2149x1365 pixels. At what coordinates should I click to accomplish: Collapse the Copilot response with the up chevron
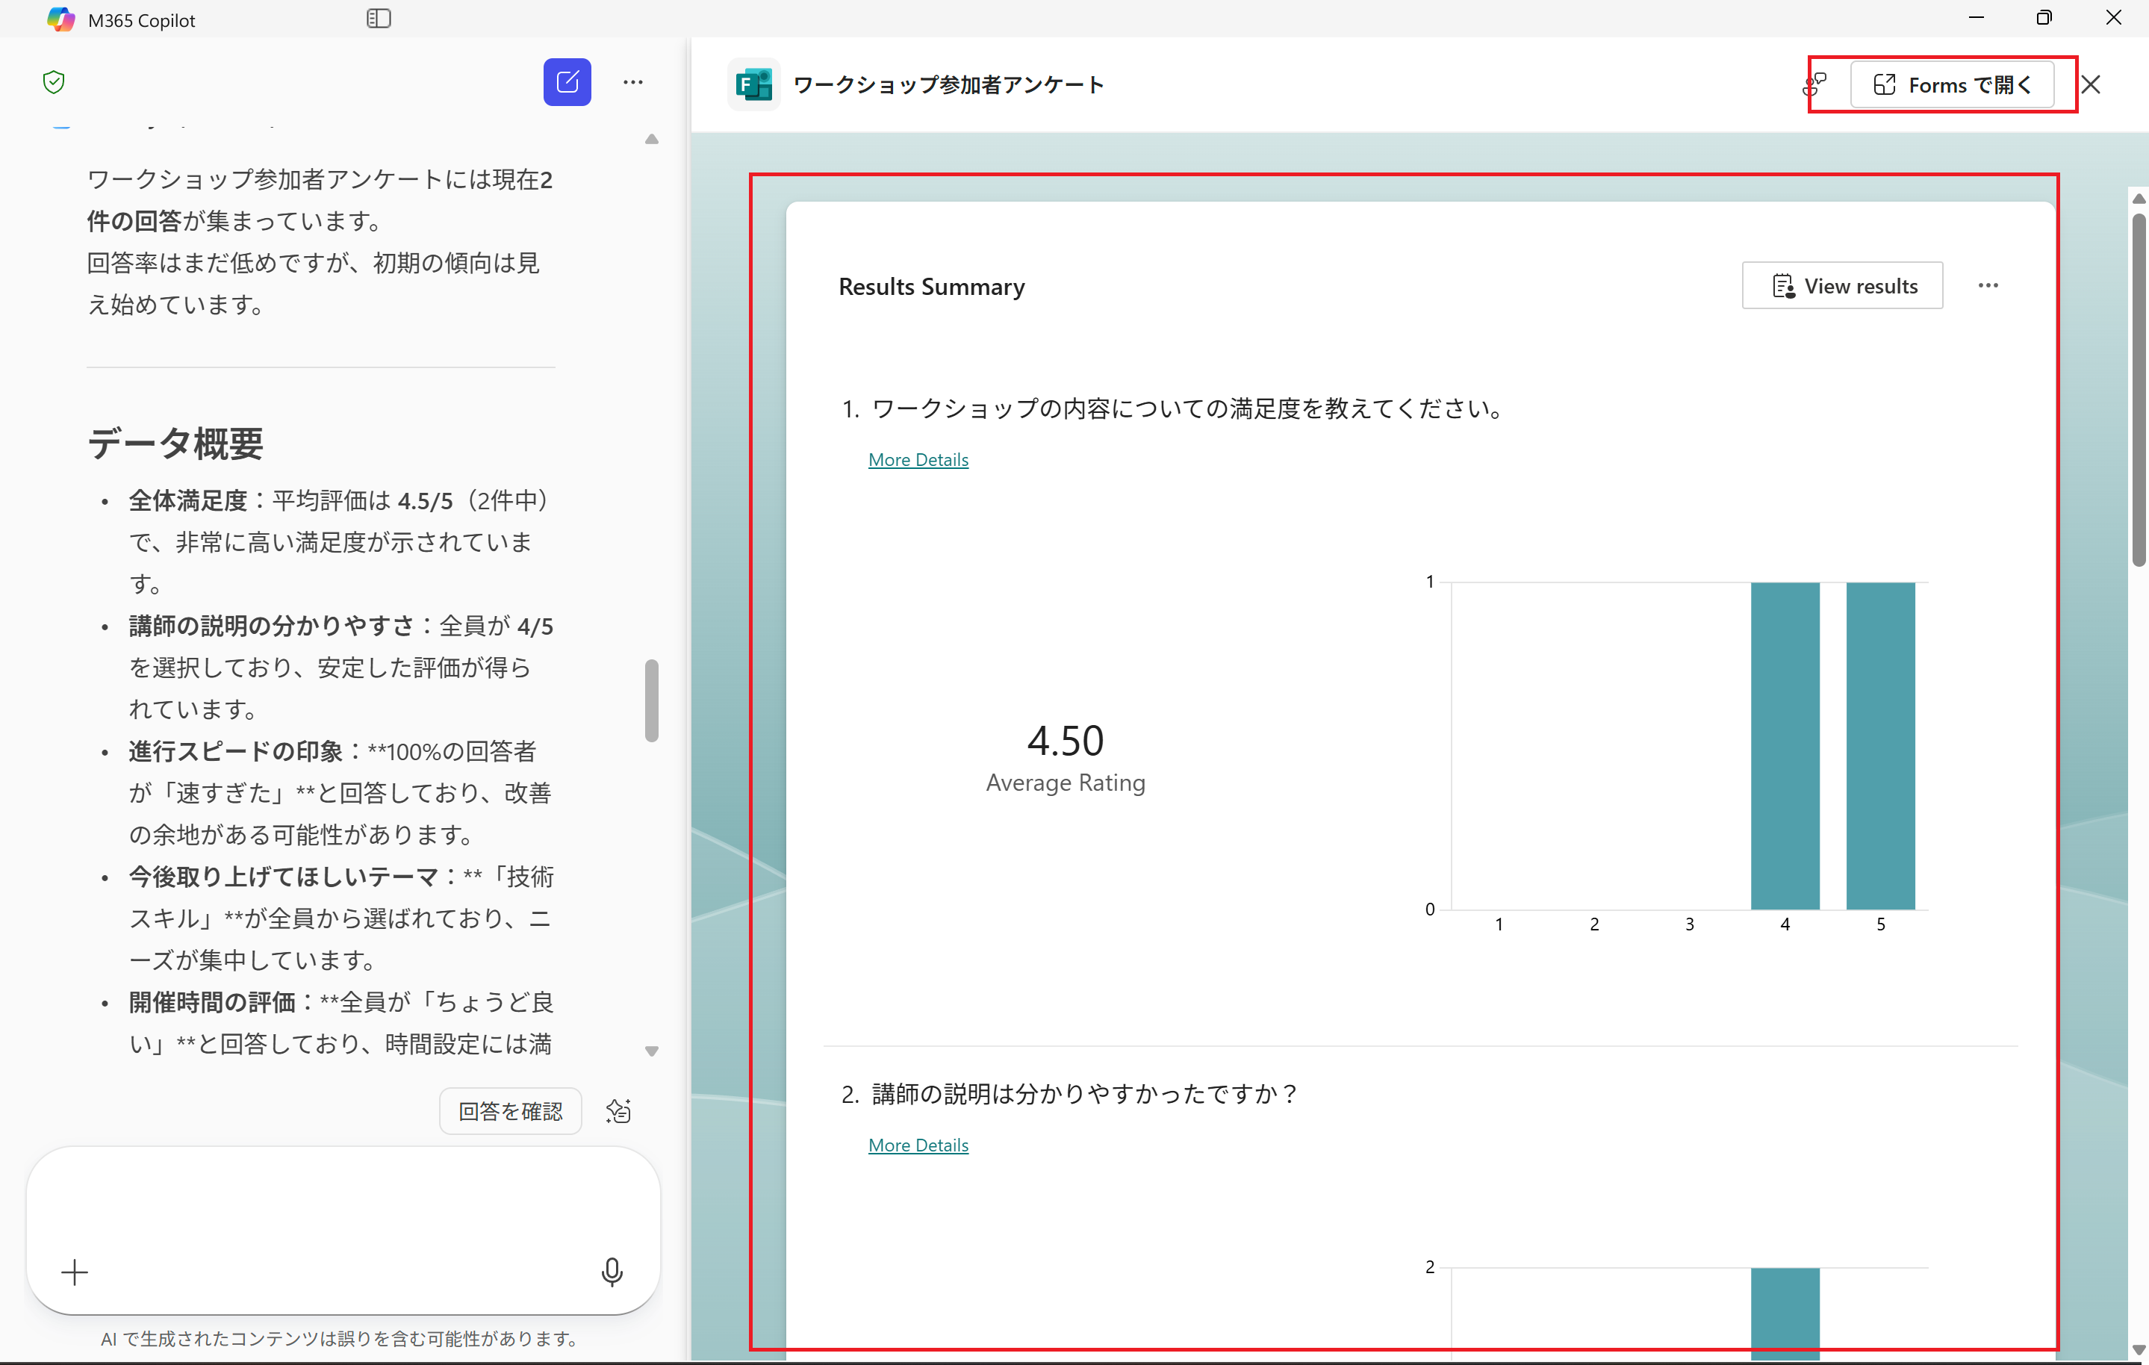651,140
